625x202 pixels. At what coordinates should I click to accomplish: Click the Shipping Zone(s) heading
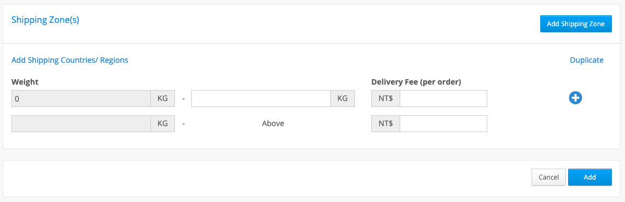click(x=45, y=20)
